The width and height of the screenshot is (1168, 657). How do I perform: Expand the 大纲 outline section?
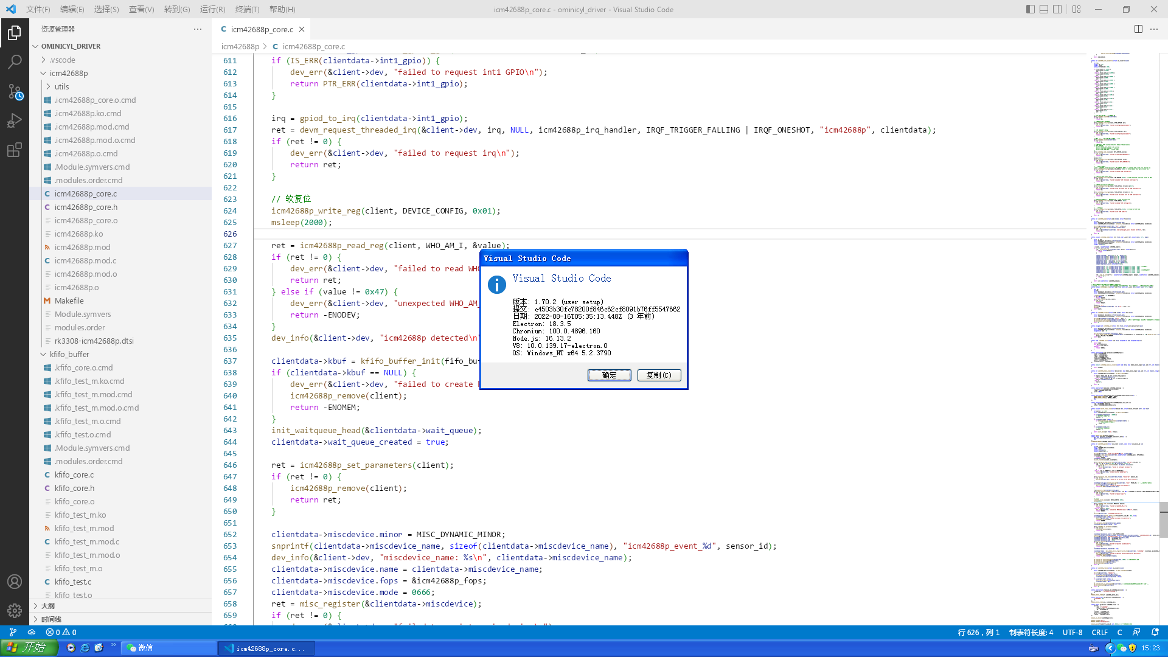point(47,606)
